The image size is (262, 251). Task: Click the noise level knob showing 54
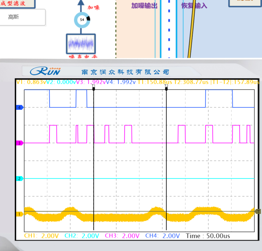(x=82, y=20)
